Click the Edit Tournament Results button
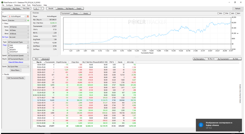The height and width of the screenshot is (134, 245). [x=16, y=78]
